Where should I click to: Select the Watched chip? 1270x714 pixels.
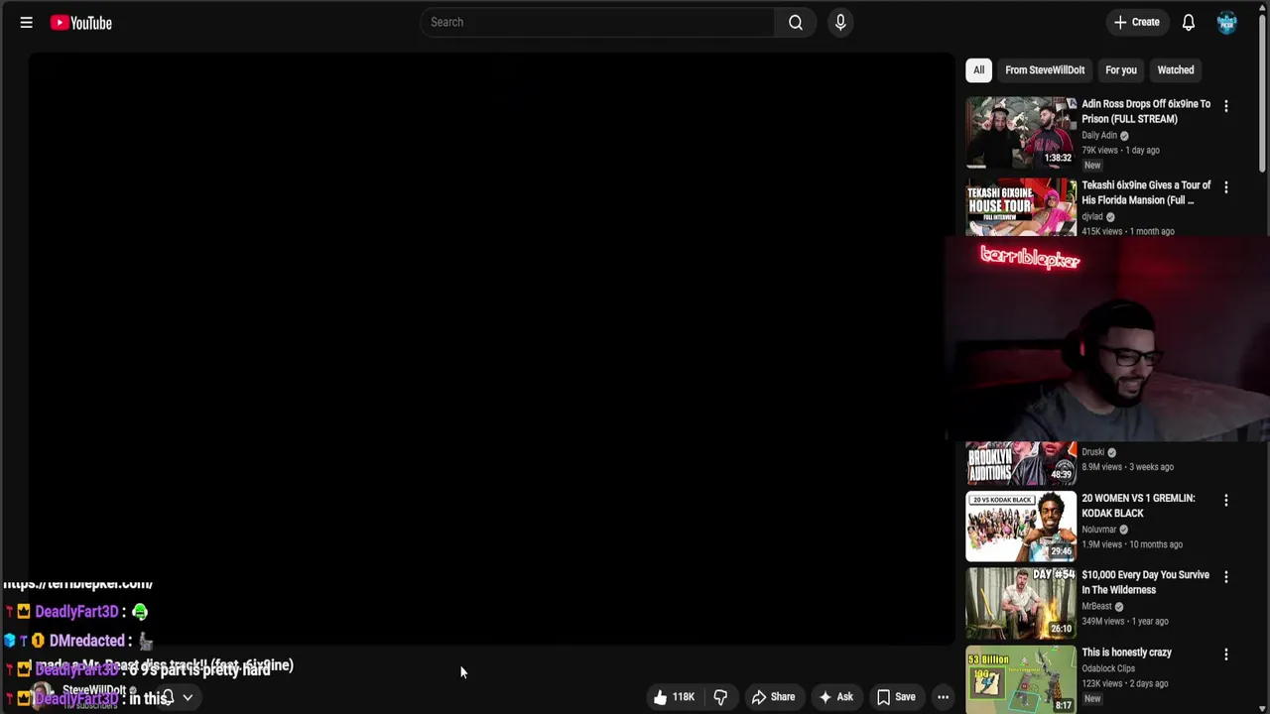point(1176,69)
